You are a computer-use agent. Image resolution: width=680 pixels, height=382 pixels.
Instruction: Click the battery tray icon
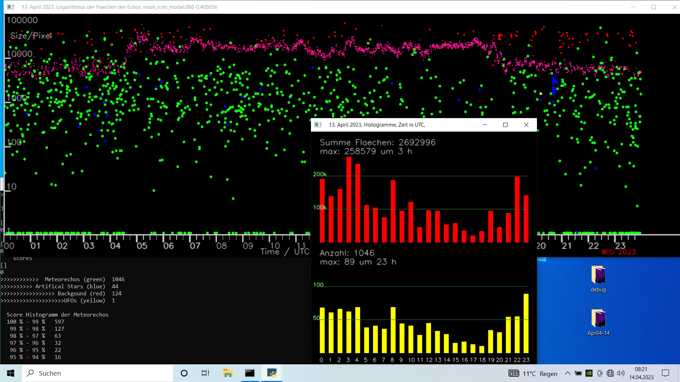pos(578,373)
